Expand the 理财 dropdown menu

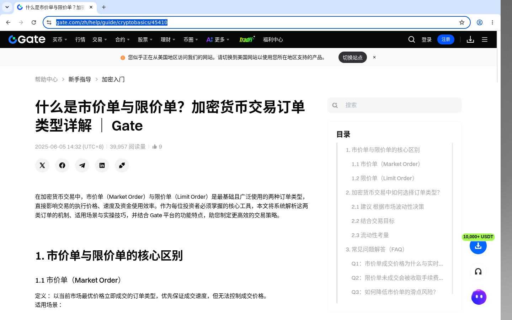[x=168, y=39]
